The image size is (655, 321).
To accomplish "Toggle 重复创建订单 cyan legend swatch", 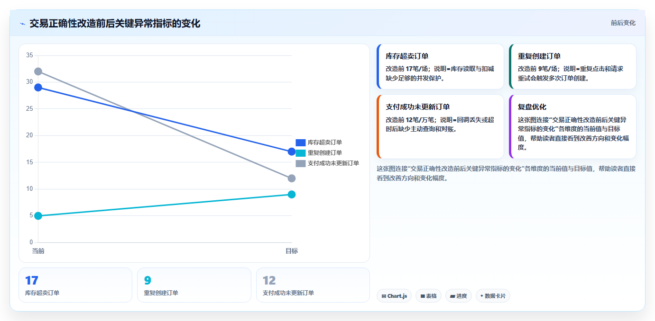I will coord(301,153).
